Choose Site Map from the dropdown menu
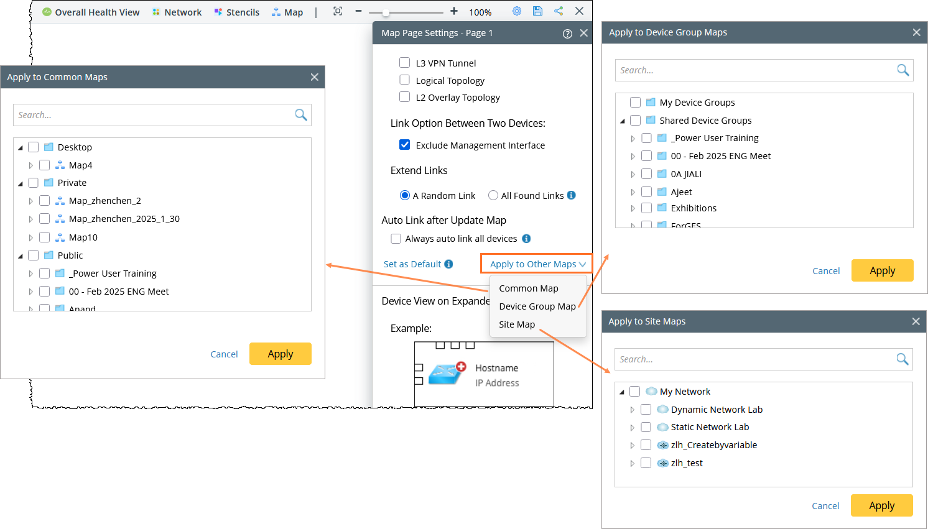The width and height of the screenshot is (928, 529). [517, 324]
